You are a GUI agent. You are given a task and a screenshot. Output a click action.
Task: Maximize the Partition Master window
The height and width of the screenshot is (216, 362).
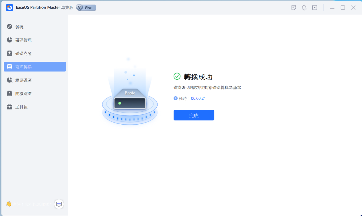coord(343,8)
